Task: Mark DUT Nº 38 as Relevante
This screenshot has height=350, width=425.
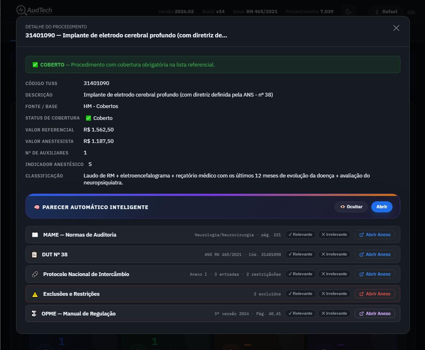Action: click(300, 254)
